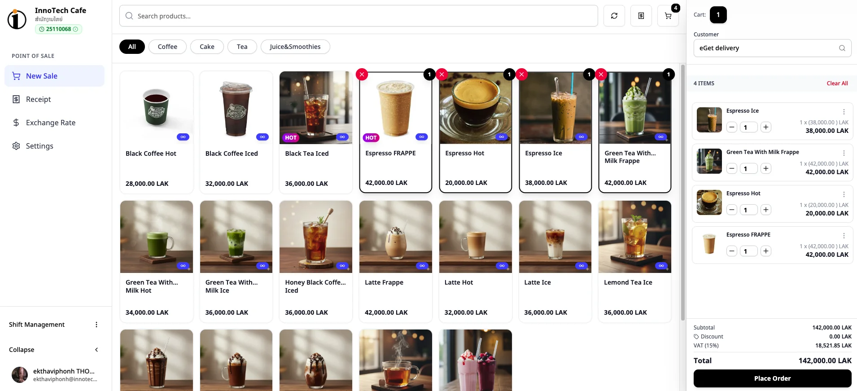Collapse the sidebar with chevron
Screen dimensions: 857x391
click(96, 350)
